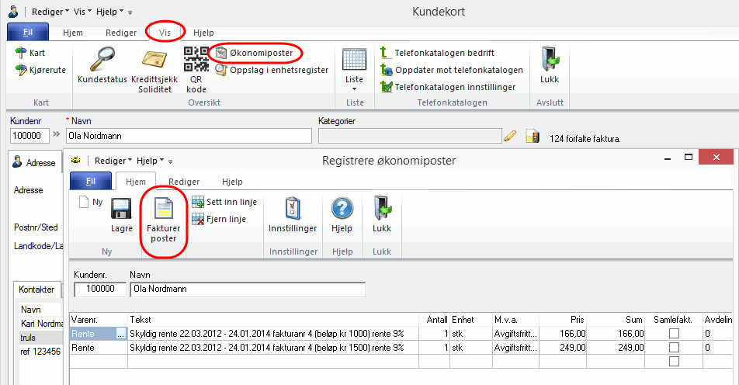
Task: Click Økonomiposter in the ribbon
Action: coord(259,53)
